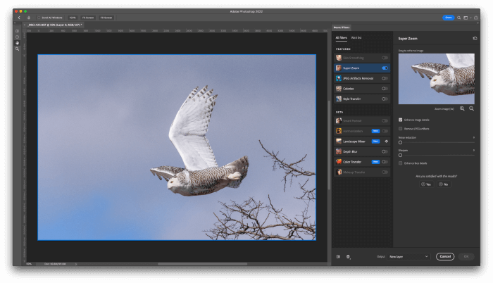Viewport: 493px width, 283px height.
Task: Switch to the Wait list tab
Action: point(356,37)
